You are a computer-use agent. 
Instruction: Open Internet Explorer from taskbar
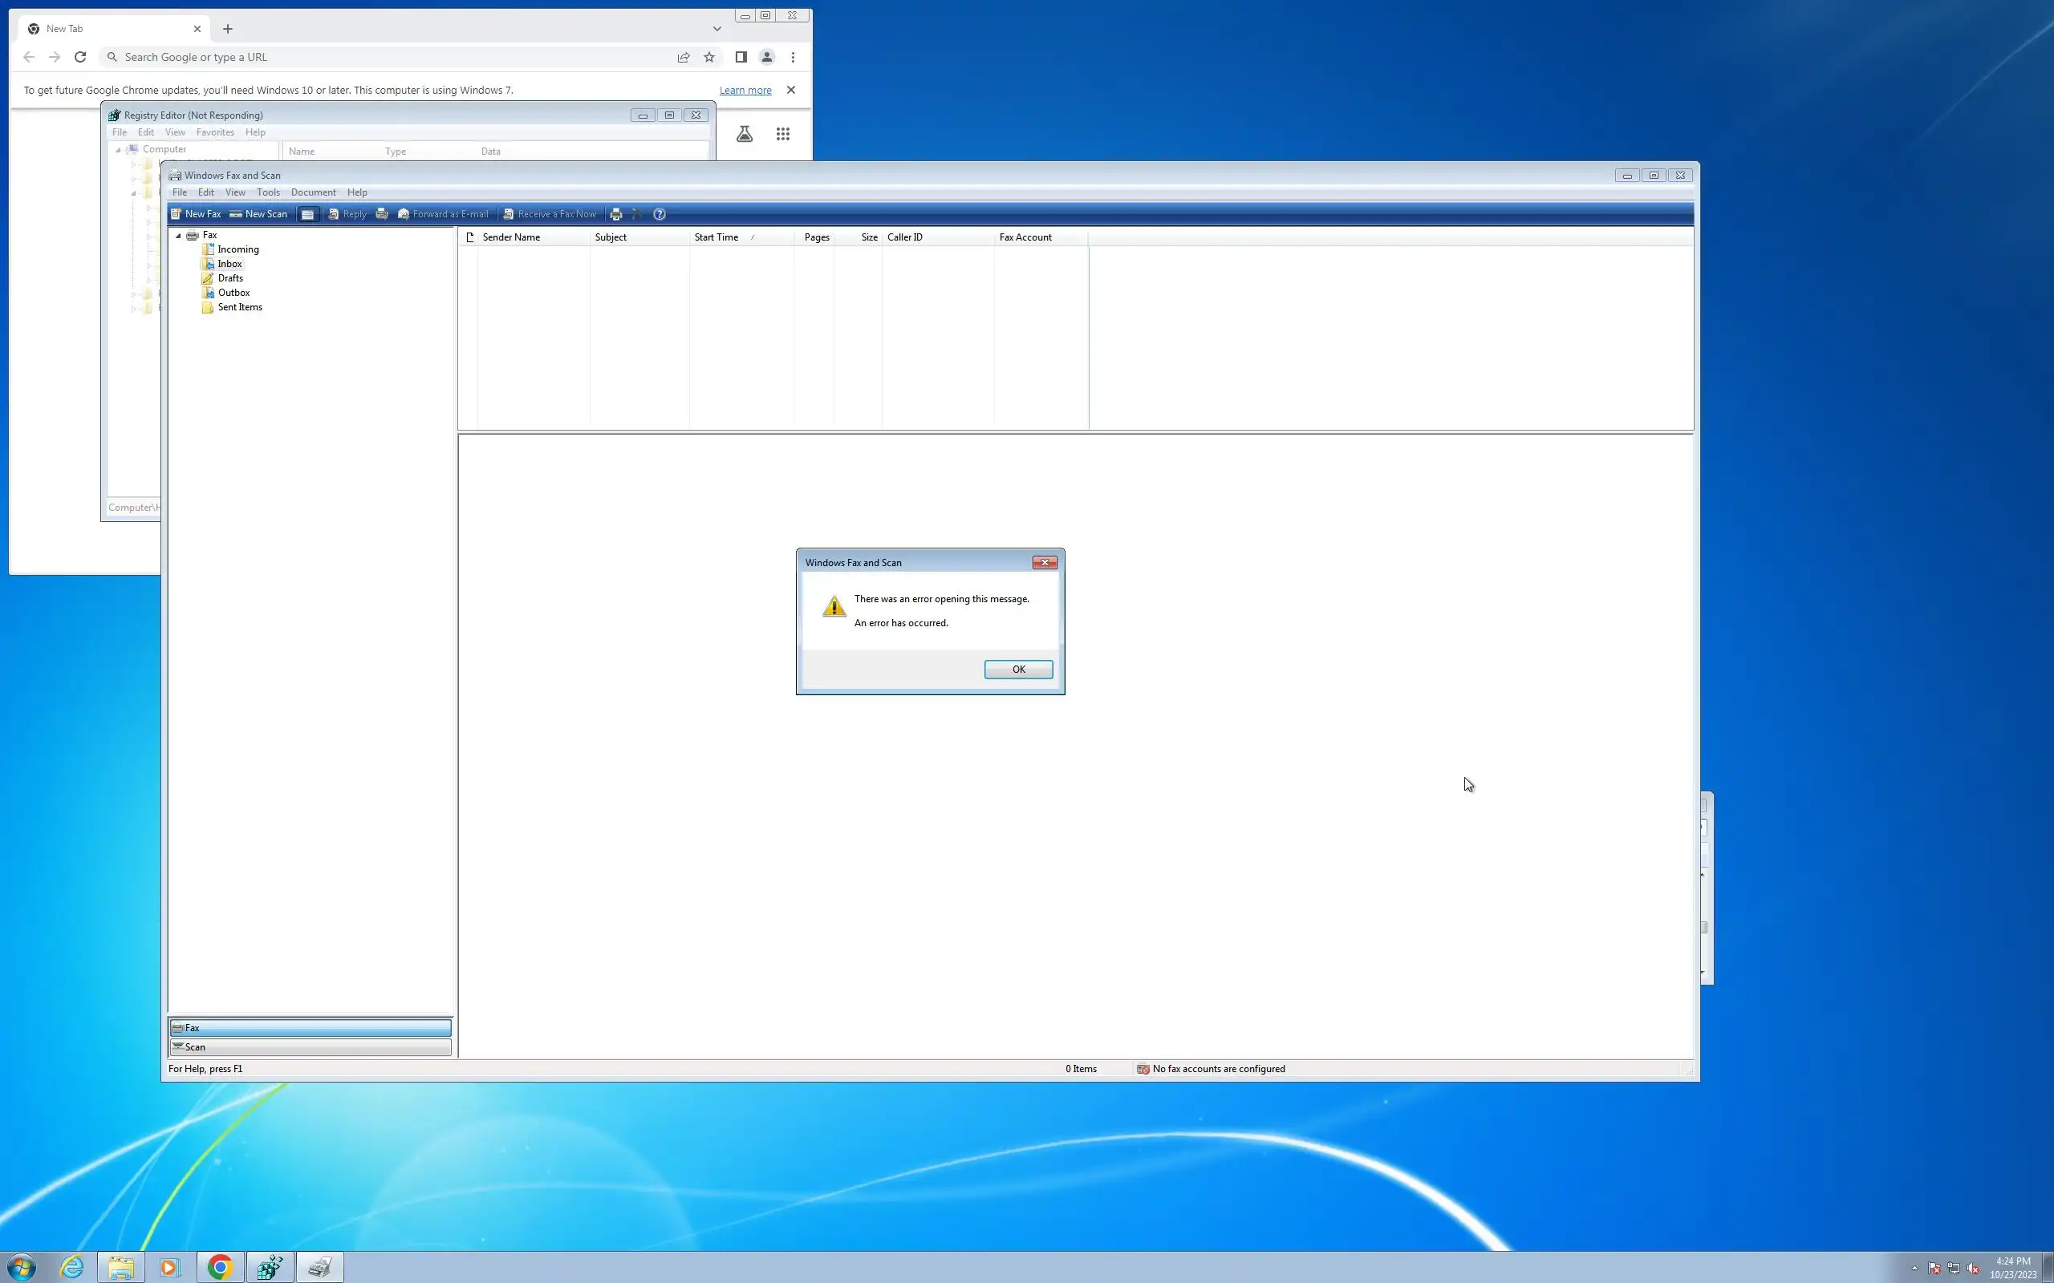pos(72,1268)
